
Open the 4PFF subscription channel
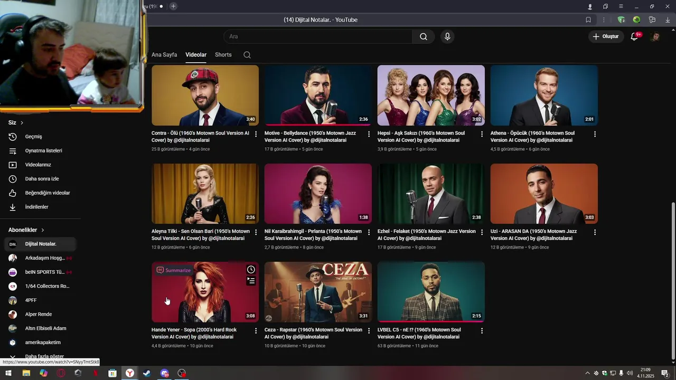pyautogui.click(x=40, y=300)
